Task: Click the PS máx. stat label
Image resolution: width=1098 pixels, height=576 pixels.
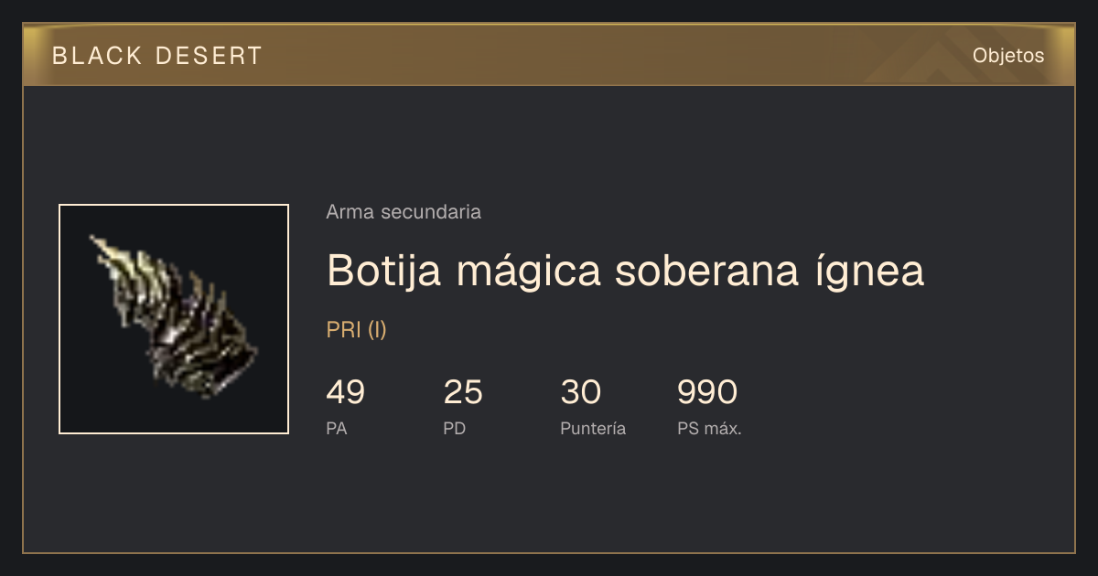Action: point(709,429)
